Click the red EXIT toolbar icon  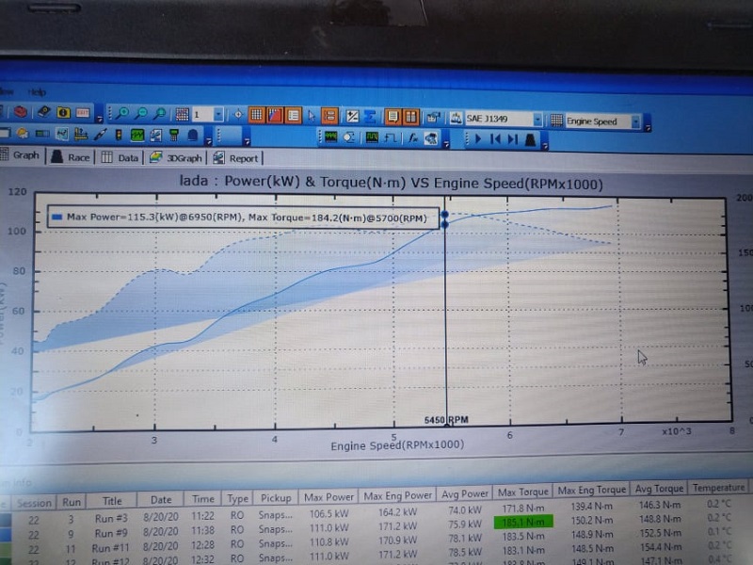pyautogui.click(x=83, y=113)
